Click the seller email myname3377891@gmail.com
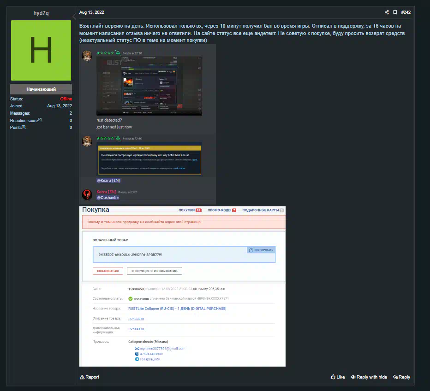 click(x=162, y=349)
